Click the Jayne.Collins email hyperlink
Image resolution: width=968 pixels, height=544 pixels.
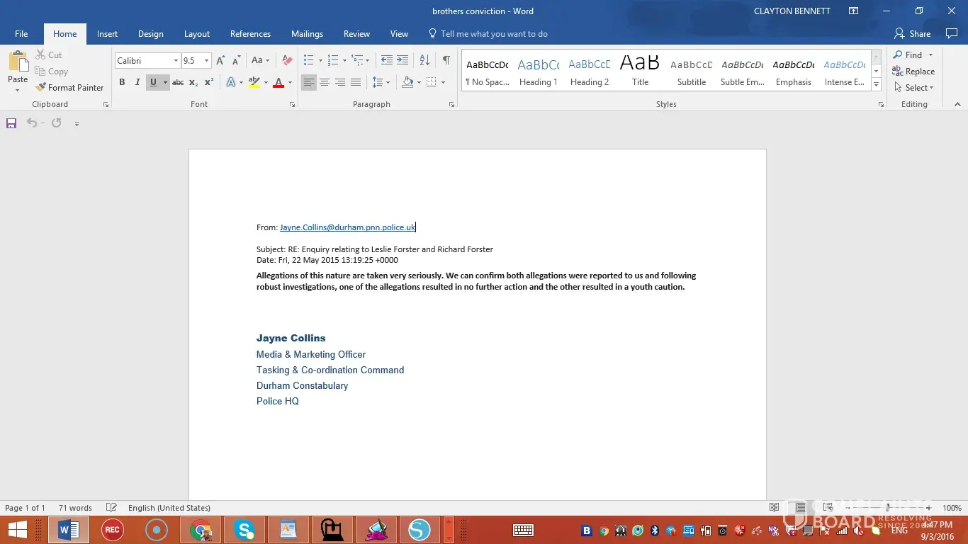(347, 227)
